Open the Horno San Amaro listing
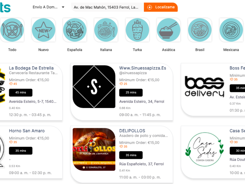245x184 pixels. (x=27, y=131)
